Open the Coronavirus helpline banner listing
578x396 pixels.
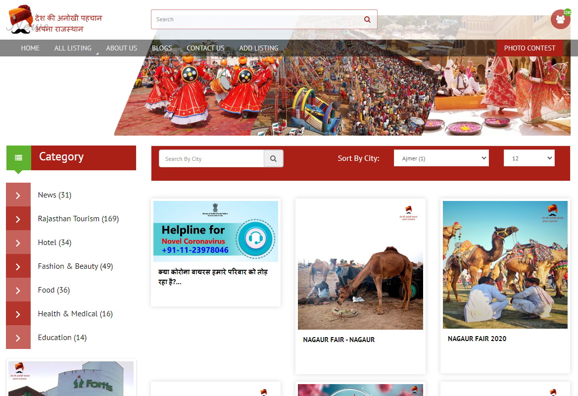pyautogui.click(x=216, y=231)
